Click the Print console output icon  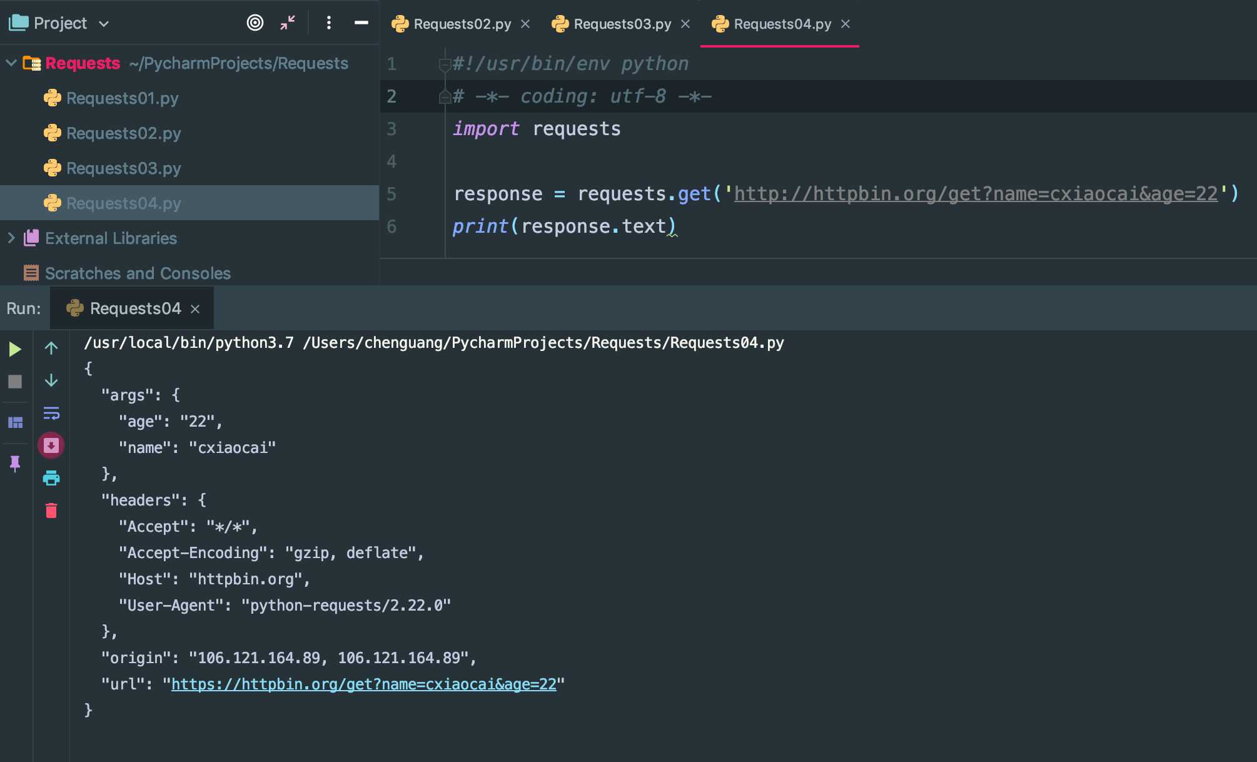click(x=51, y=479)
